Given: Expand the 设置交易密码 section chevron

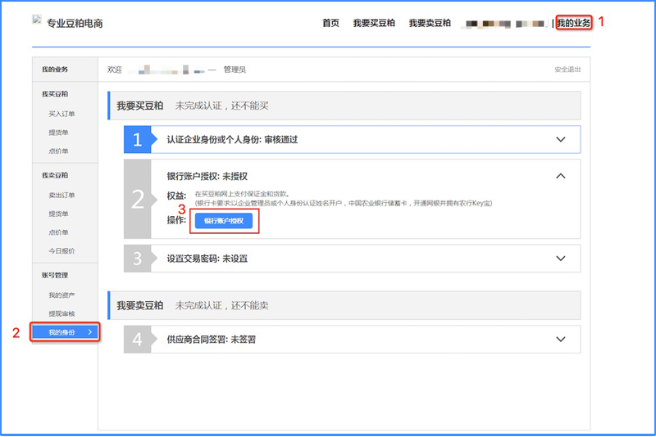Looking at the screenshot, I should 561,259.
